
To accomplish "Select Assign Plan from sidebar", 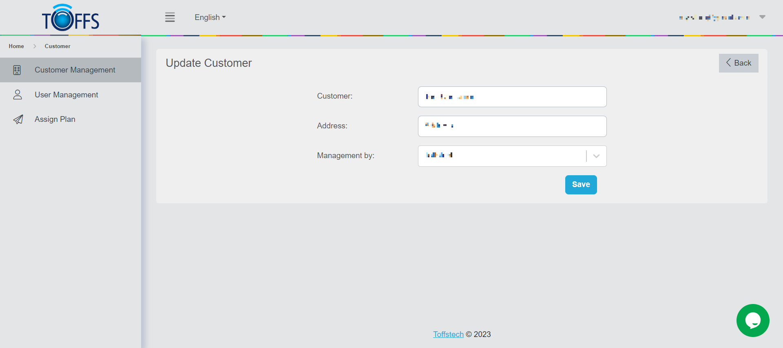I will 55,119.
